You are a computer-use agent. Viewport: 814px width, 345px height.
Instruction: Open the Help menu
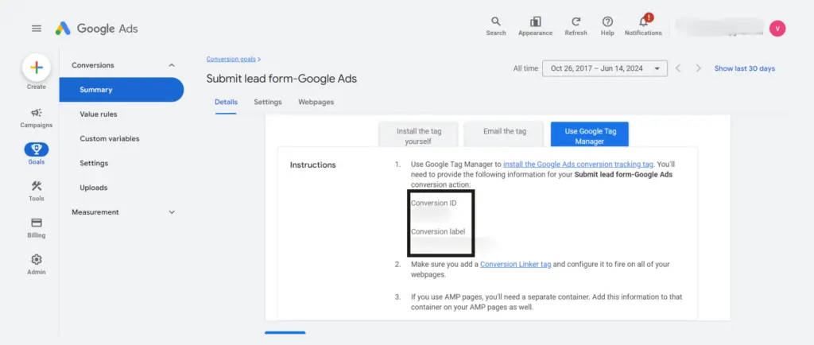(x=607, y=26)
